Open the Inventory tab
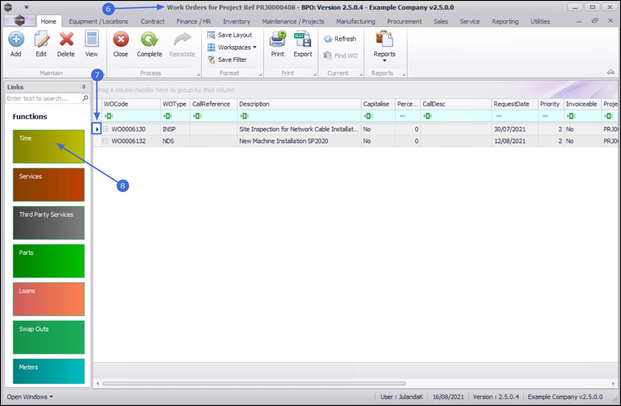 point(236,22)
